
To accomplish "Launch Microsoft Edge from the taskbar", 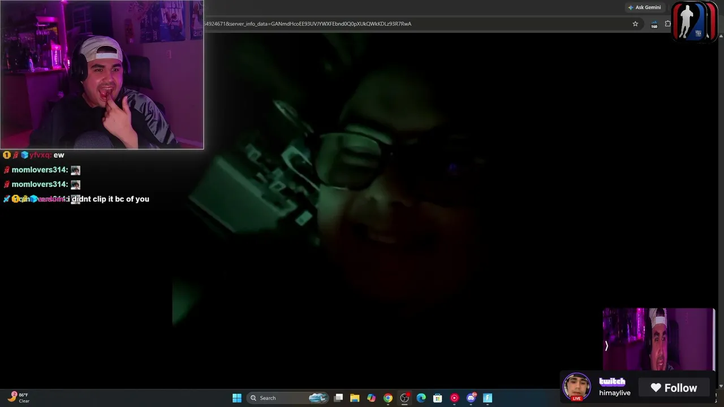I will 421,398.
